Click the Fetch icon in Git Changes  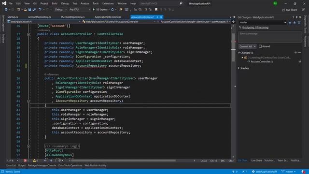[x=290, y=23]
